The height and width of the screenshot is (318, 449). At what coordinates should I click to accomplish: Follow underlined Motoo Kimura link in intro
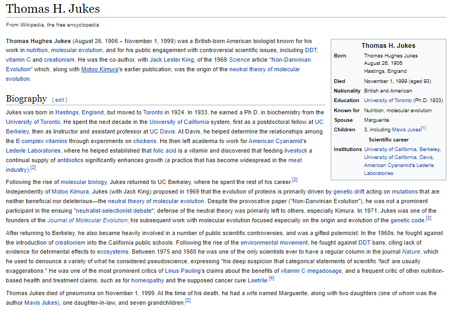pos(100,69)
